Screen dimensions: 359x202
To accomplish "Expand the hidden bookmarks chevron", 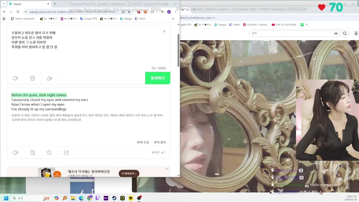I will [173, 19].
